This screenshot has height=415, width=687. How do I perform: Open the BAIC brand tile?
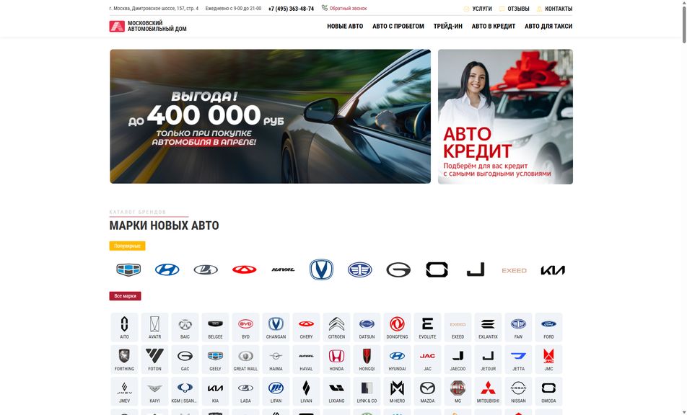(x=185, y=327)
